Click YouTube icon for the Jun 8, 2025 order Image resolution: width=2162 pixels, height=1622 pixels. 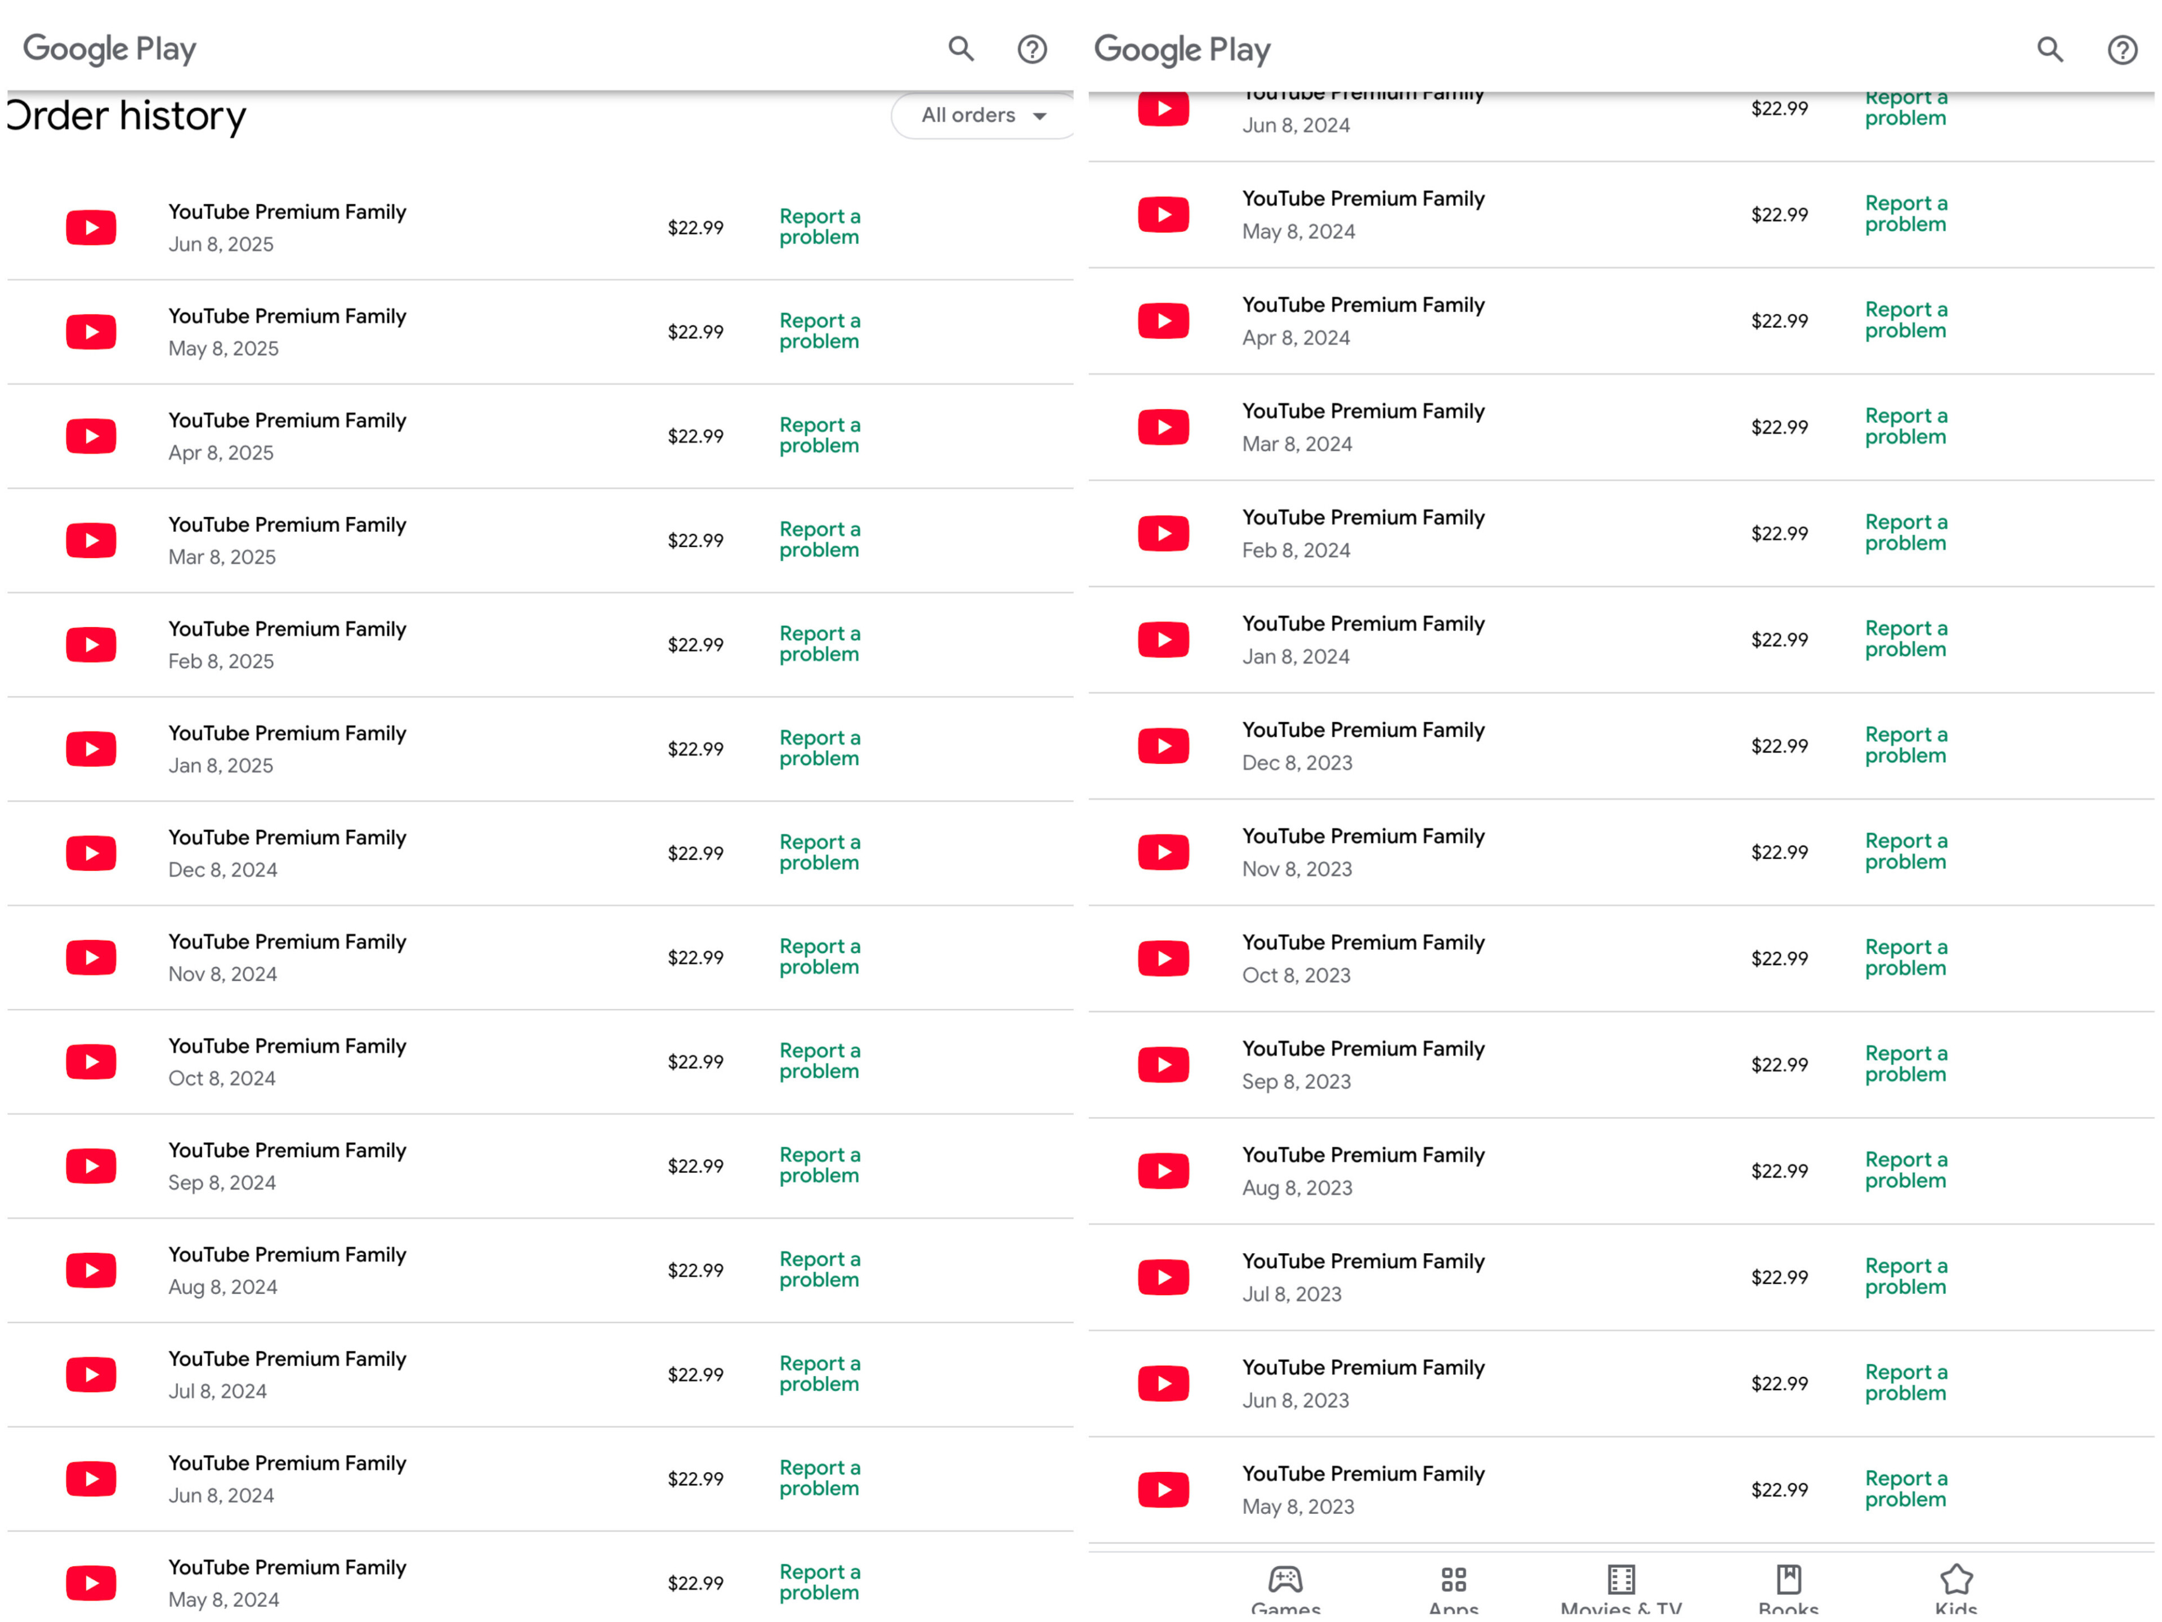pyautogui.click(x=91, y=227)
